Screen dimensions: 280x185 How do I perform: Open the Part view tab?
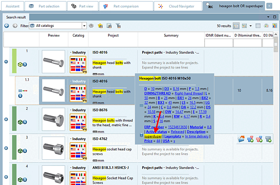[83, 6]
